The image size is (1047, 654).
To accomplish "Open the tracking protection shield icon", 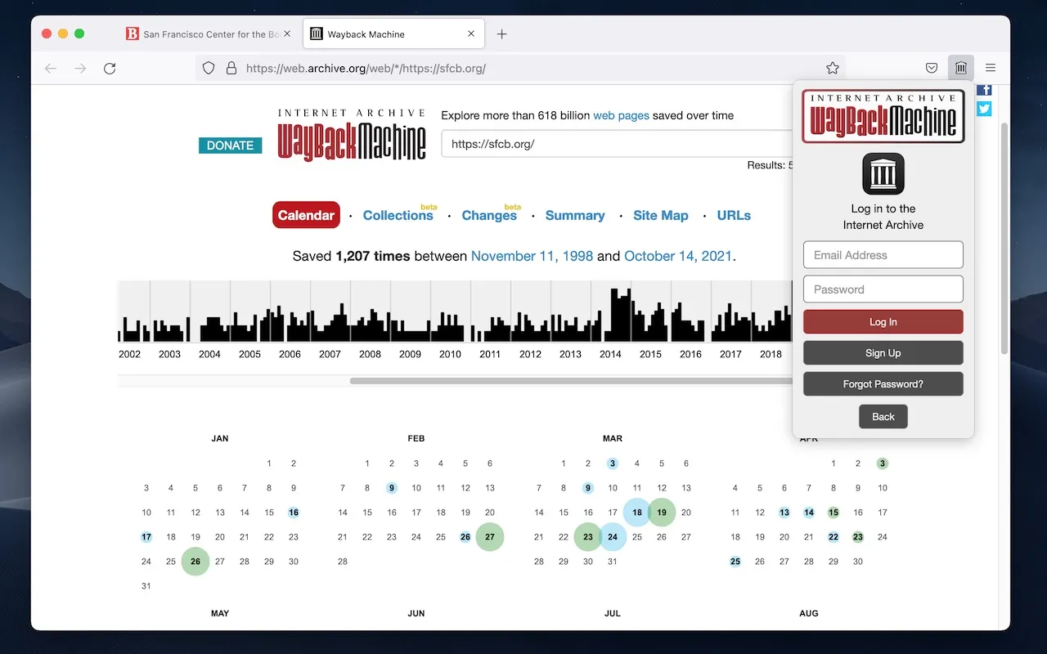I will pyautogui.click(x=209, y=68).
